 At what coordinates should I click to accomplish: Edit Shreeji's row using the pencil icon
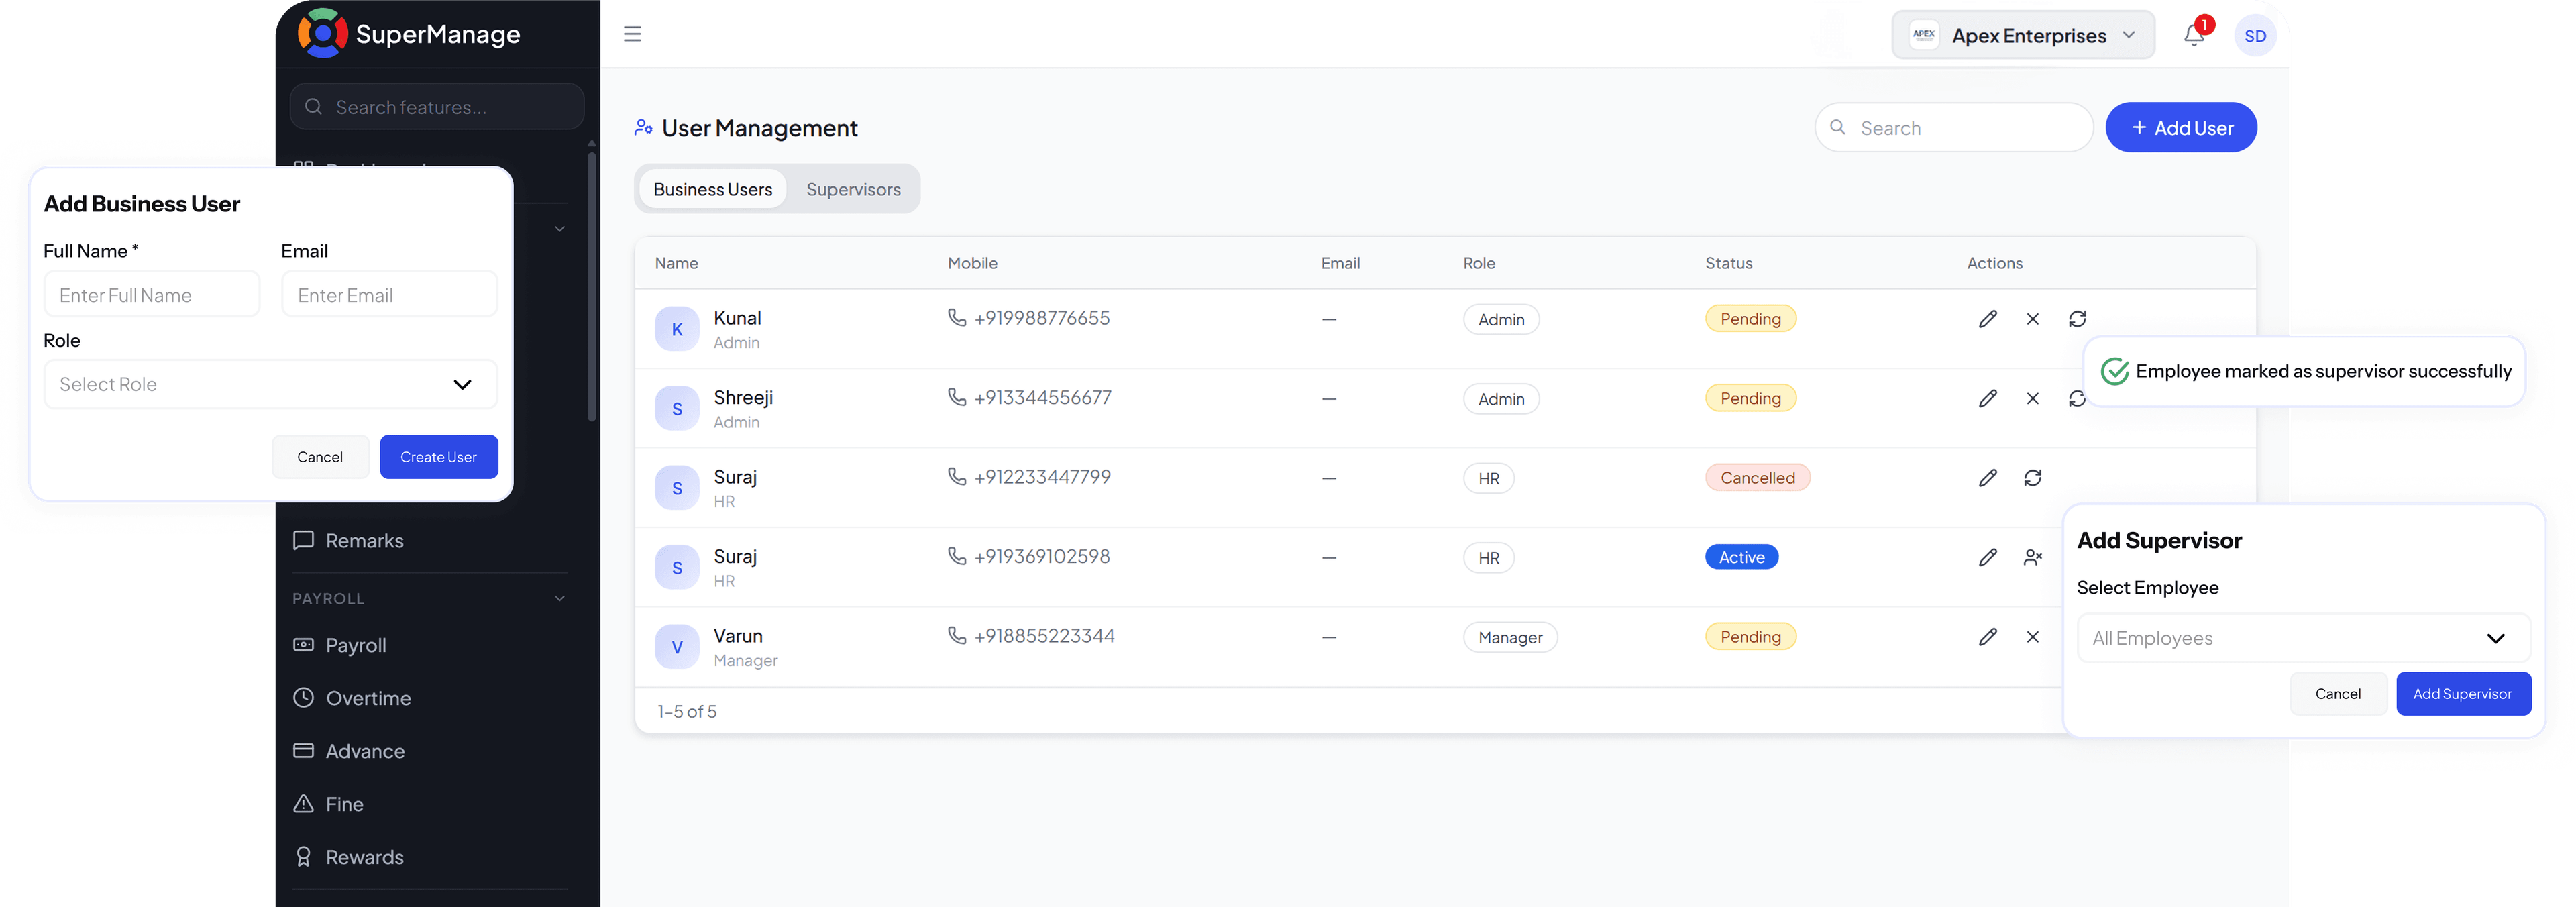pyautogui.click(x=1987, y=398)
